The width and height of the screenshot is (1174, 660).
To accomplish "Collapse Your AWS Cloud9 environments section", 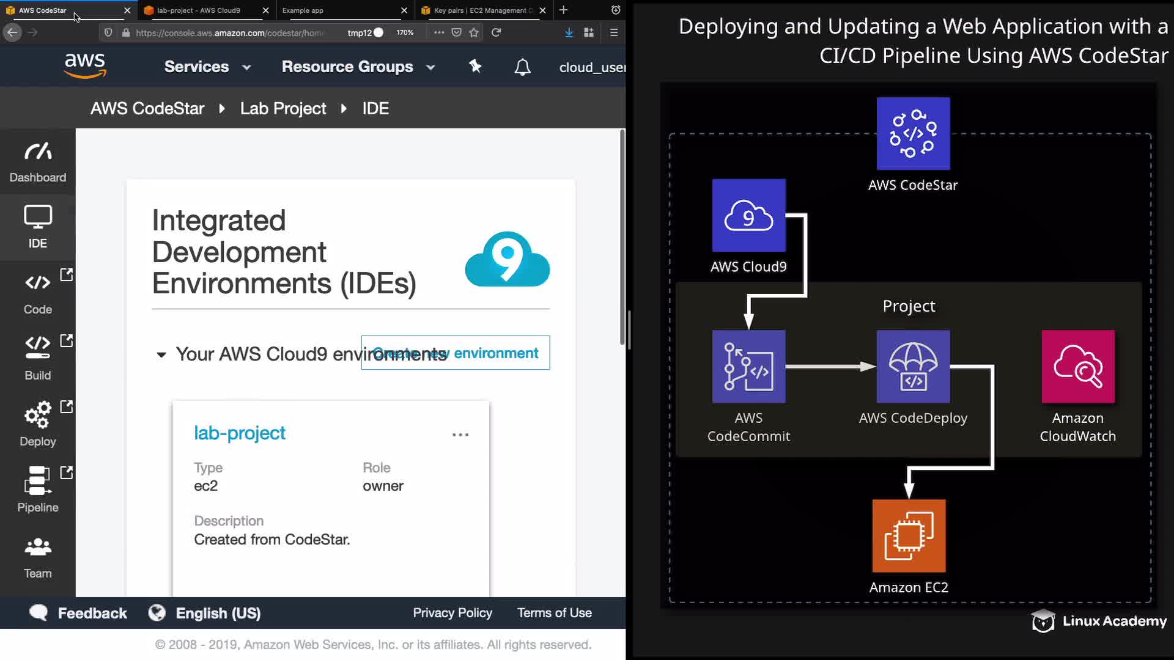I will pyautogui.click(x=161, y=354).
